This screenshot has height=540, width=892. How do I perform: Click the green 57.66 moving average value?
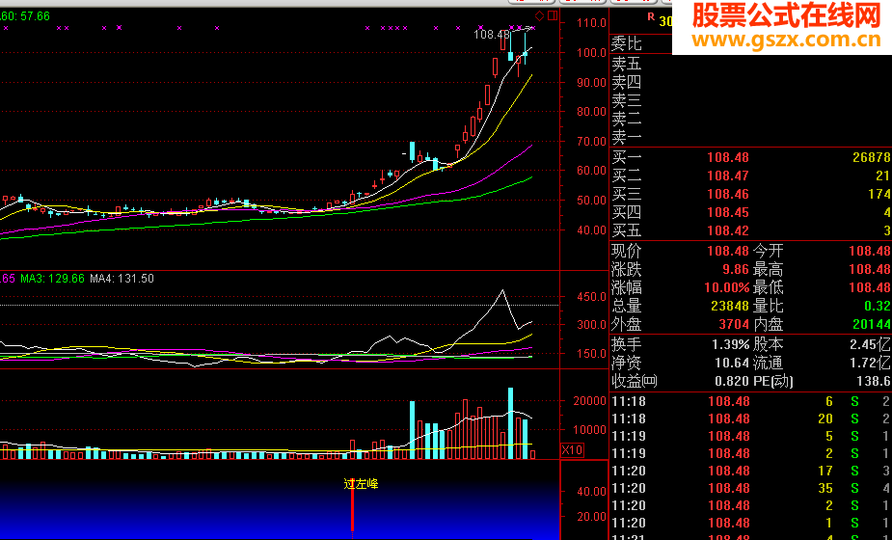[36, 16]
